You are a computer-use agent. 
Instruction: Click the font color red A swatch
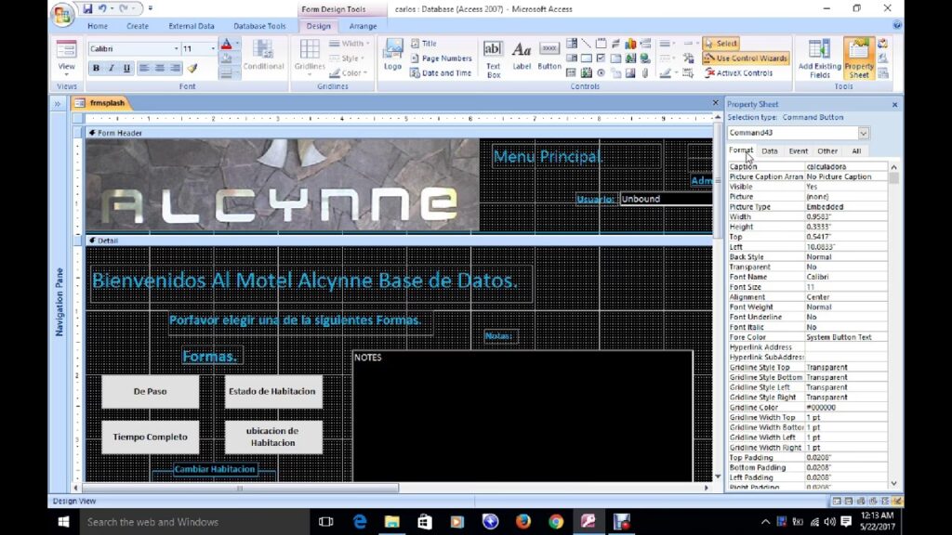tap(226, 45)
